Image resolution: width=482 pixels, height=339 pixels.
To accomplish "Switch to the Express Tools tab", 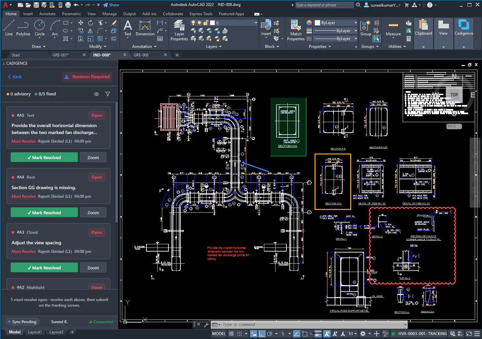I will [x=201, y=14].
